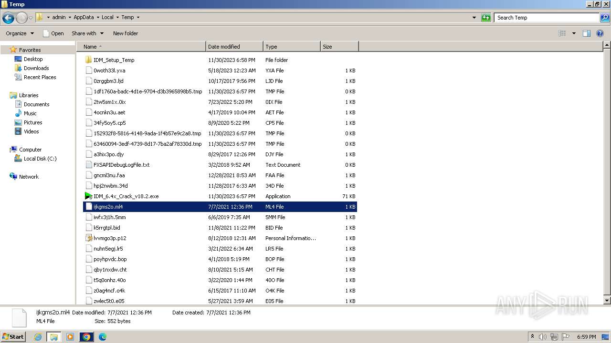Expand the Local breadcrumb arrow
Image resolution: width=611 pixels, height=343 pixels.
(x=117, y=18)
